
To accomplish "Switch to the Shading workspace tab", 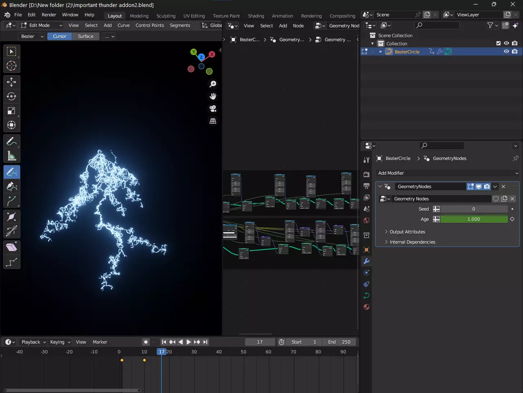I will pyautogui.click(x=256, y=16).
